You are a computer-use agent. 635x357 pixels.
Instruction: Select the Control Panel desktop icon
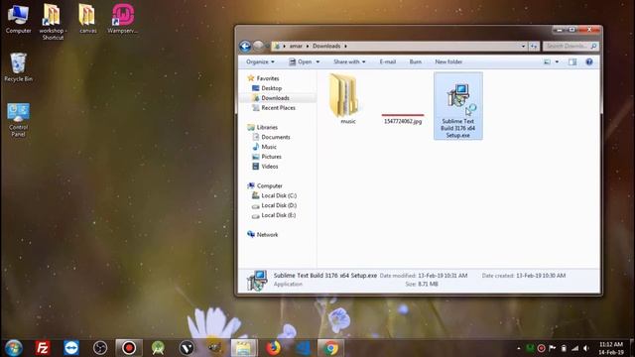pyautogui.click(x=18, y=120)
